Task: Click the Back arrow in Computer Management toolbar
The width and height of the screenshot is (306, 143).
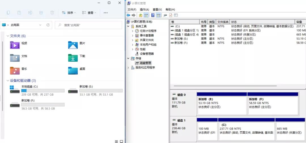Action: (128, 15)
